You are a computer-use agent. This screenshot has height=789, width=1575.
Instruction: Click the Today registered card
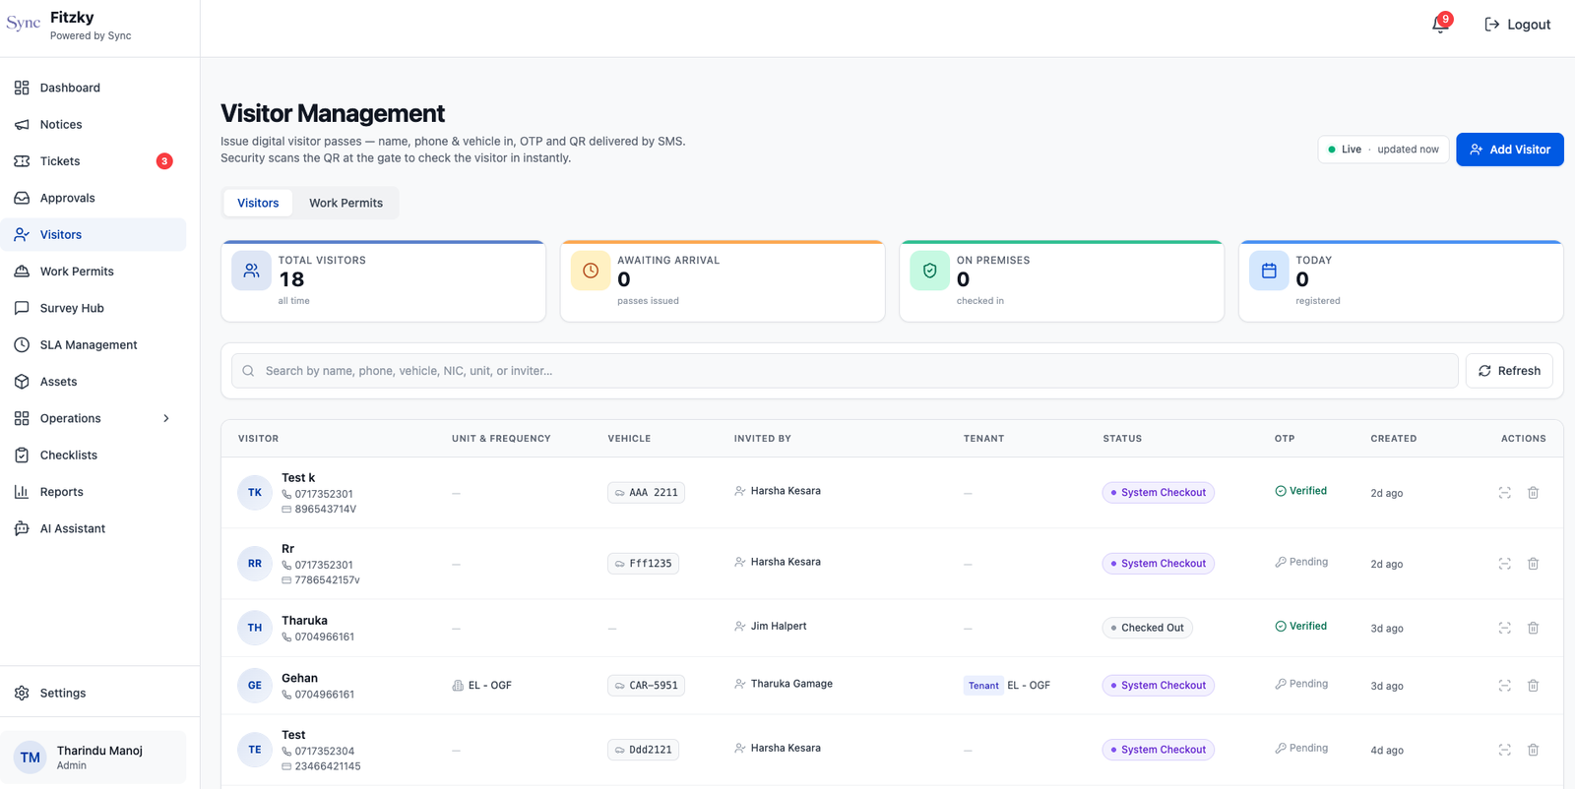[x=1401, y=281]
